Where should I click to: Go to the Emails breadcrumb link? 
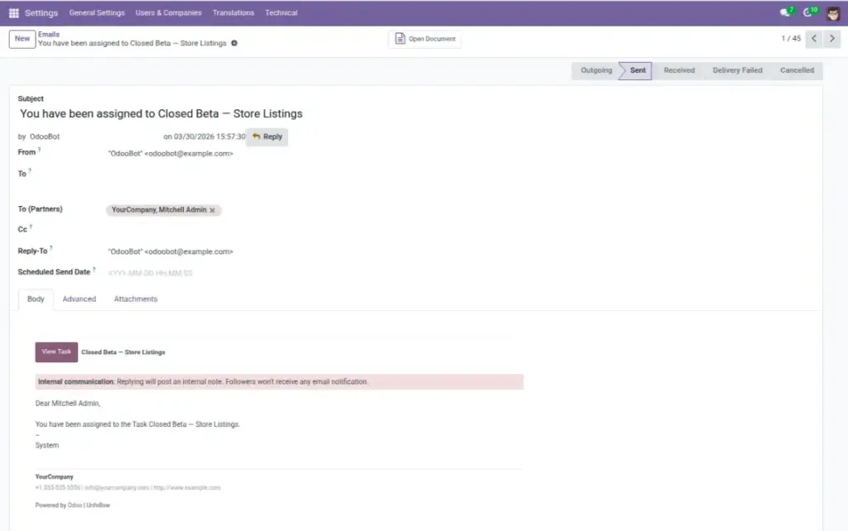[49, 35]
